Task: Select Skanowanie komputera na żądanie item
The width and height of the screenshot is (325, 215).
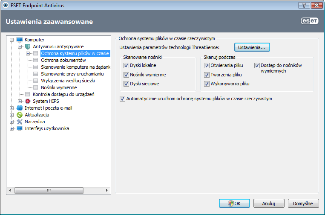Action: click(75, 67)
